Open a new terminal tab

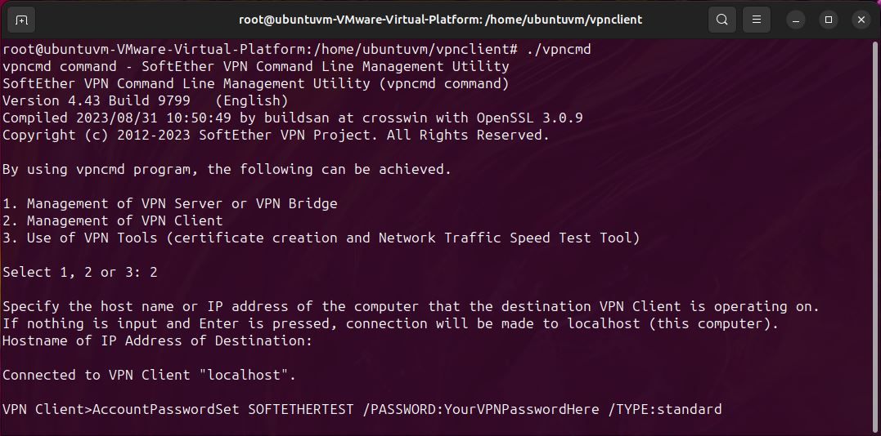pos(21,20)
